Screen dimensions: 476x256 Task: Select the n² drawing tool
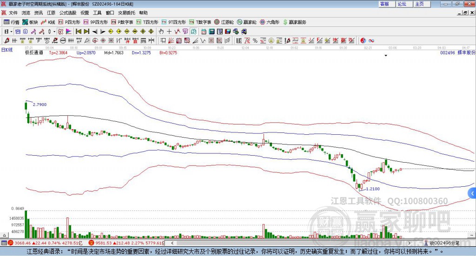tap(79, 40)
